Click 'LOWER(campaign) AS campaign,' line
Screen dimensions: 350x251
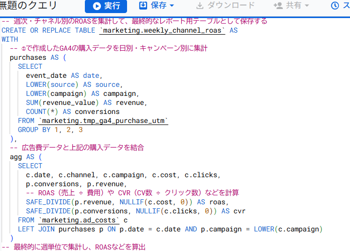tap(82, 94)
